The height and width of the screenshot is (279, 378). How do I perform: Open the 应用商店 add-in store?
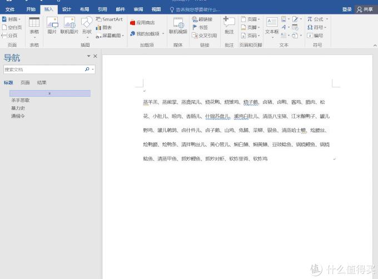click(142, 23)
